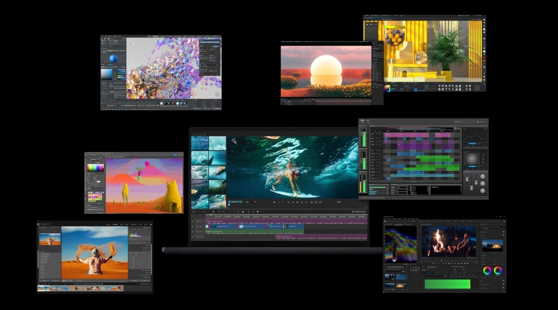The image size is (558, 310).
Task: Toggle the bottom purple audio track's header icon
Action: click(x=193, y=237)
